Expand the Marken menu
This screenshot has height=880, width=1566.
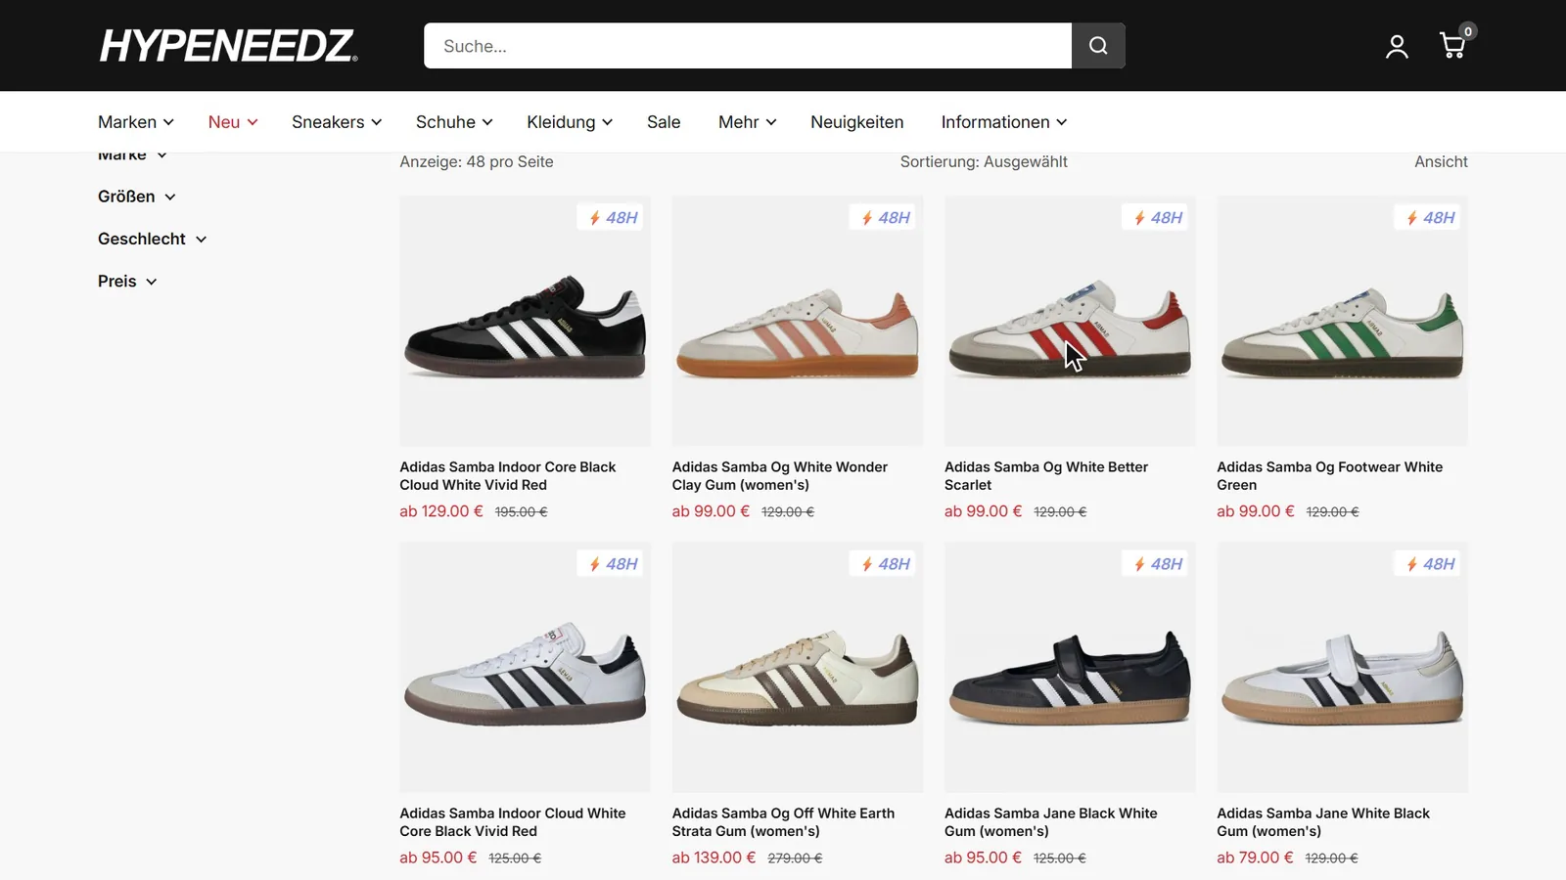[136, 122]
